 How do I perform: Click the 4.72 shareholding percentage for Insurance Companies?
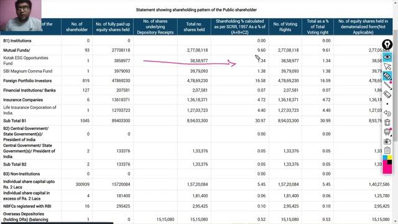[261, 100]
